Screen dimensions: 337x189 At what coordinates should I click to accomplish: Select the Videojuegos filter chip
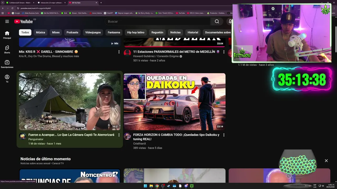coord(93,33)
